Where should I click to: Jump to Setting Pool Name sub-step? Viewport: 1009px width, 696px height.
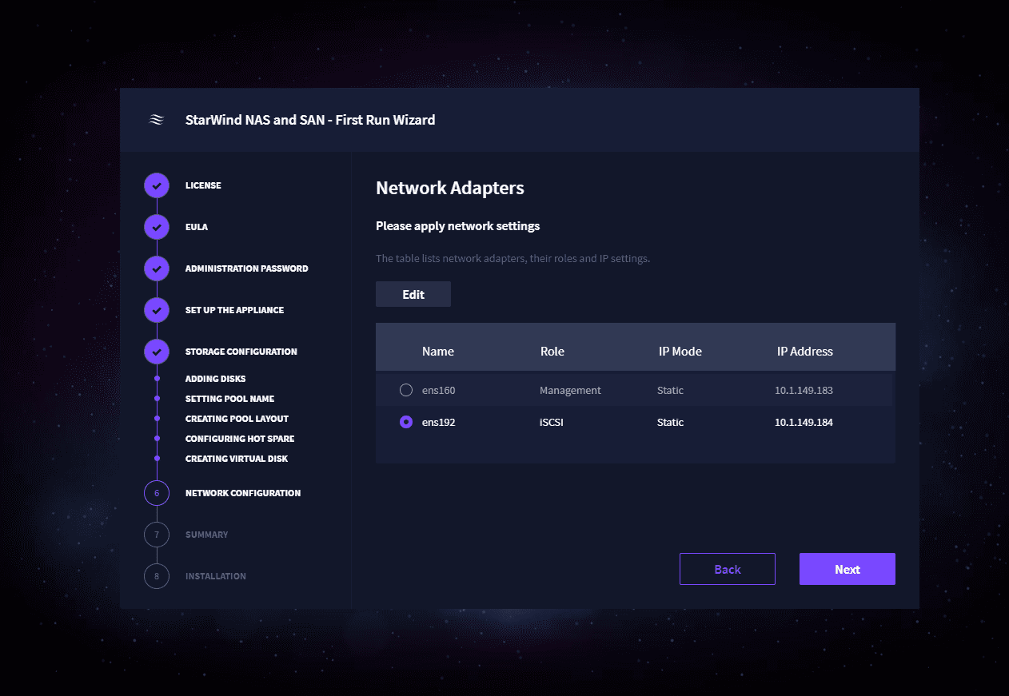point(229,399)
